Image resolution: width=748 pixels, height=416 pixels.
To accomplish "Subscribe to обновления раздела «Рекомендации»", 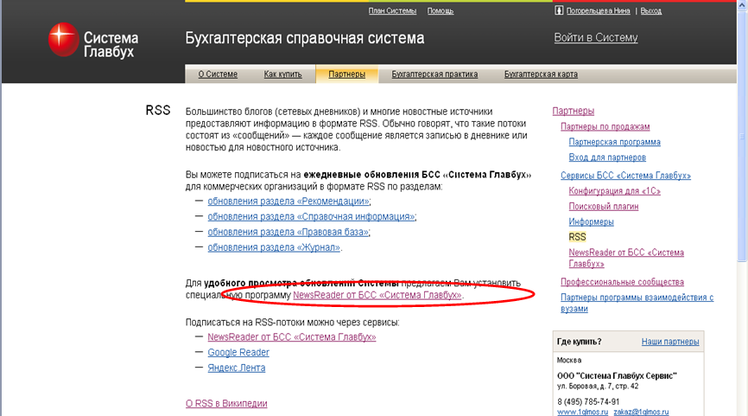I will [288, 201].
